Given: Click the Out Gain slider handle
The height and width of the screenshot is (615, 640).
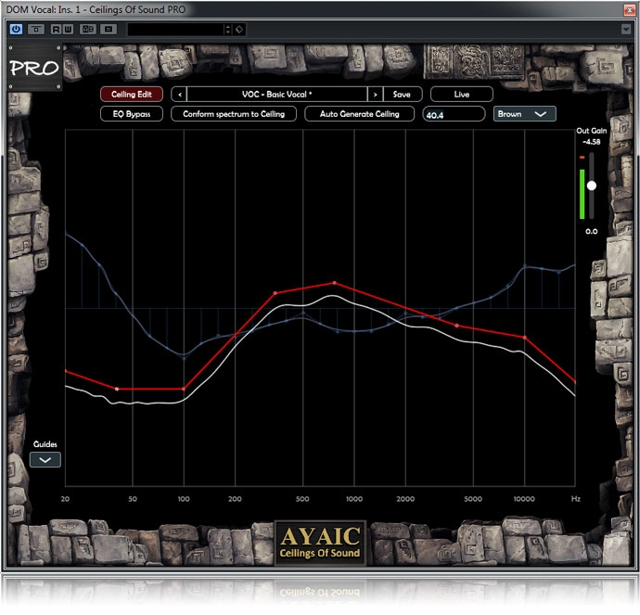Looking at the screenshot, I should pos(592,185).
